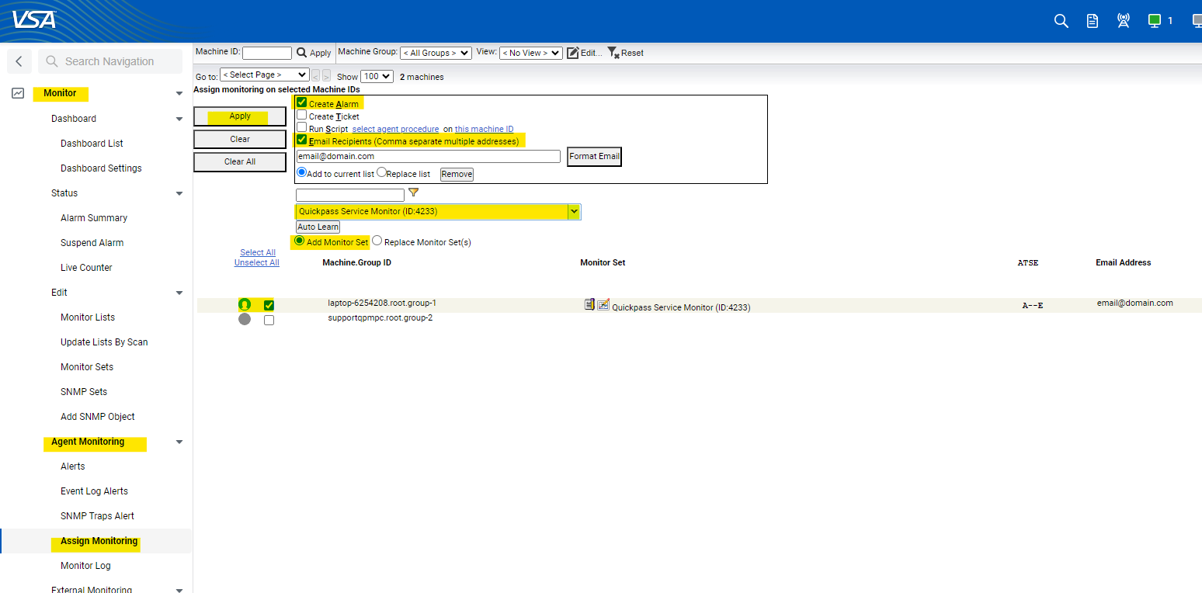1202x593 pixels.
Task: Open Alerts under Agent Monitoring
Action: tap(73, 466)
